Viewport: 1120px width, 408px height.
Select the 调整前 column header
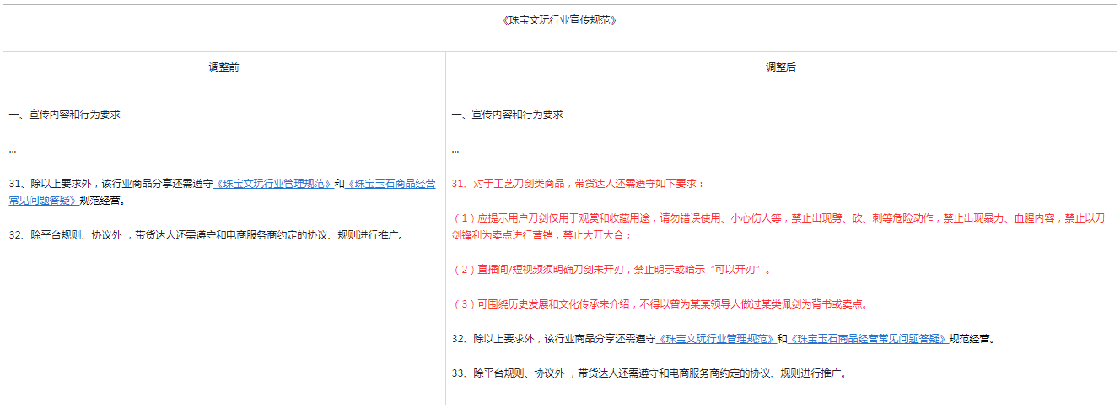click(223, 67)
